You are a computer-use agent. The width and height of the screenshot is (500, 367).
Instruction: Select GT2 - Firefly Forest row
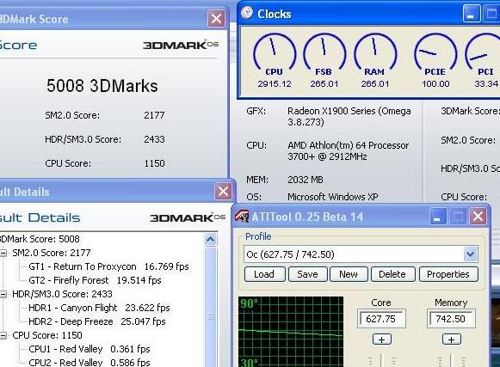(95, 280)
